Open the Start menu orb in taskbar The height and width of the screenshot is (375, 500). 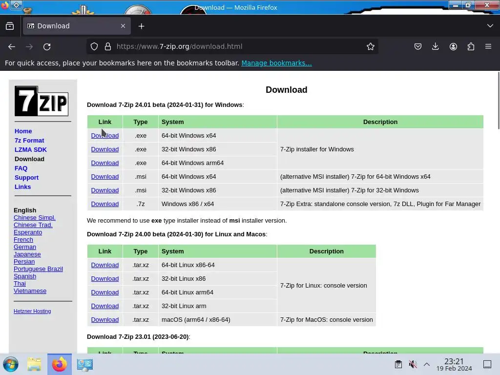[11, 364]
